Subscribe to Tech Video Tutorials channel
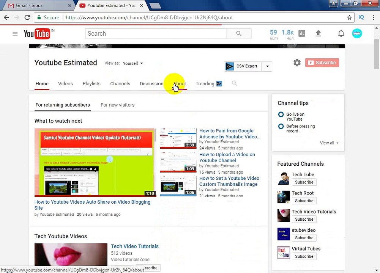 coord(304,219)
